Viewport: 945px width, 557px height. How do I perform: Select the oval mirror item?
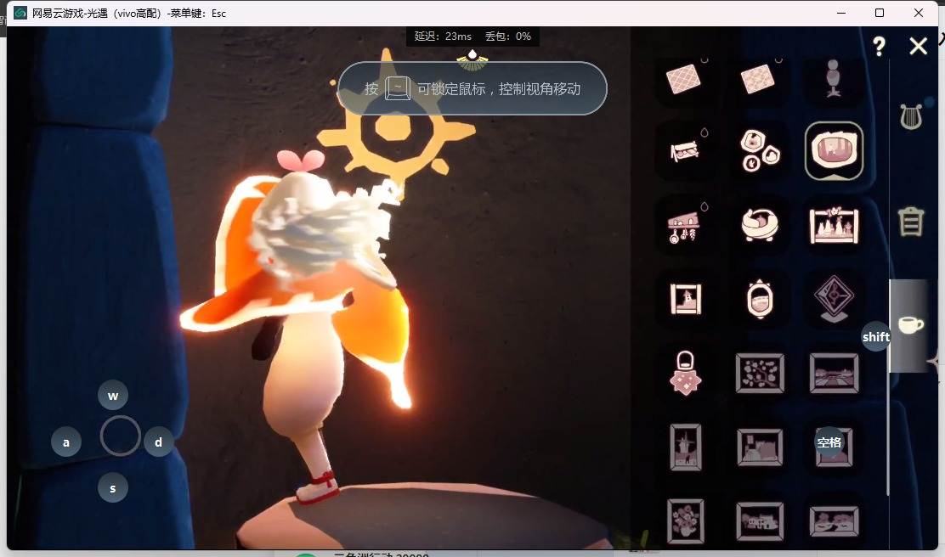pyautogui.click(x=760, y=299)
